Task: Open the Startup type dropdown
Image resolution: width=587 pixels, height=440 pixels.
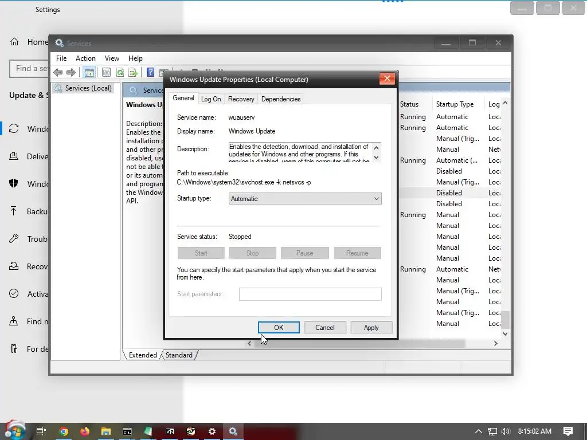Action: 305,199
